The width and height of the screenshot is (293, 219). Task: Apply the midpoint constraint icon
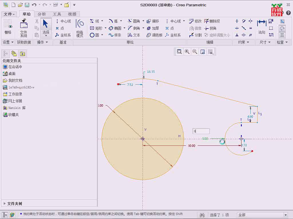click(x=244, y=28)
